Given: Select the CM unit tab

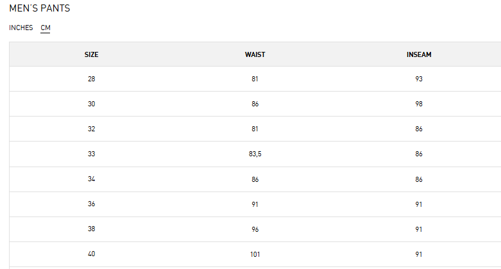Looking at the screenshot, I should click(x=46, y=28).
